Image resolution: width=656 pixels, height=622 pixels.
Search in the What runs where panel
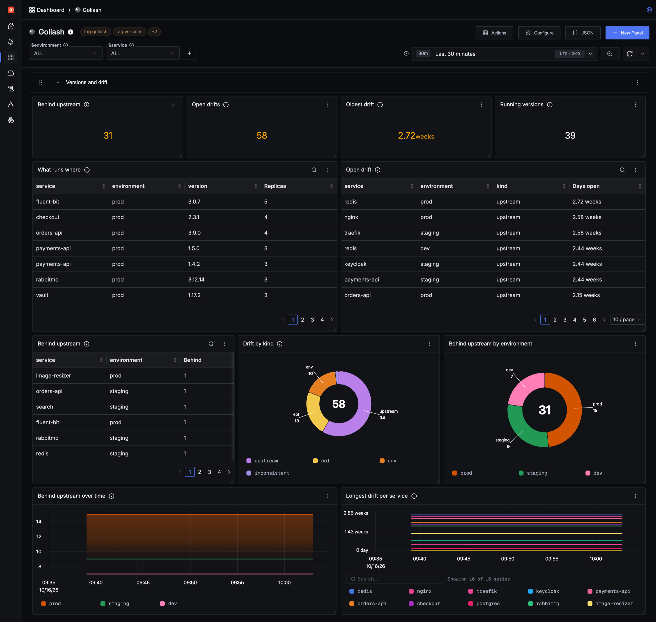[x=314, y=170]
